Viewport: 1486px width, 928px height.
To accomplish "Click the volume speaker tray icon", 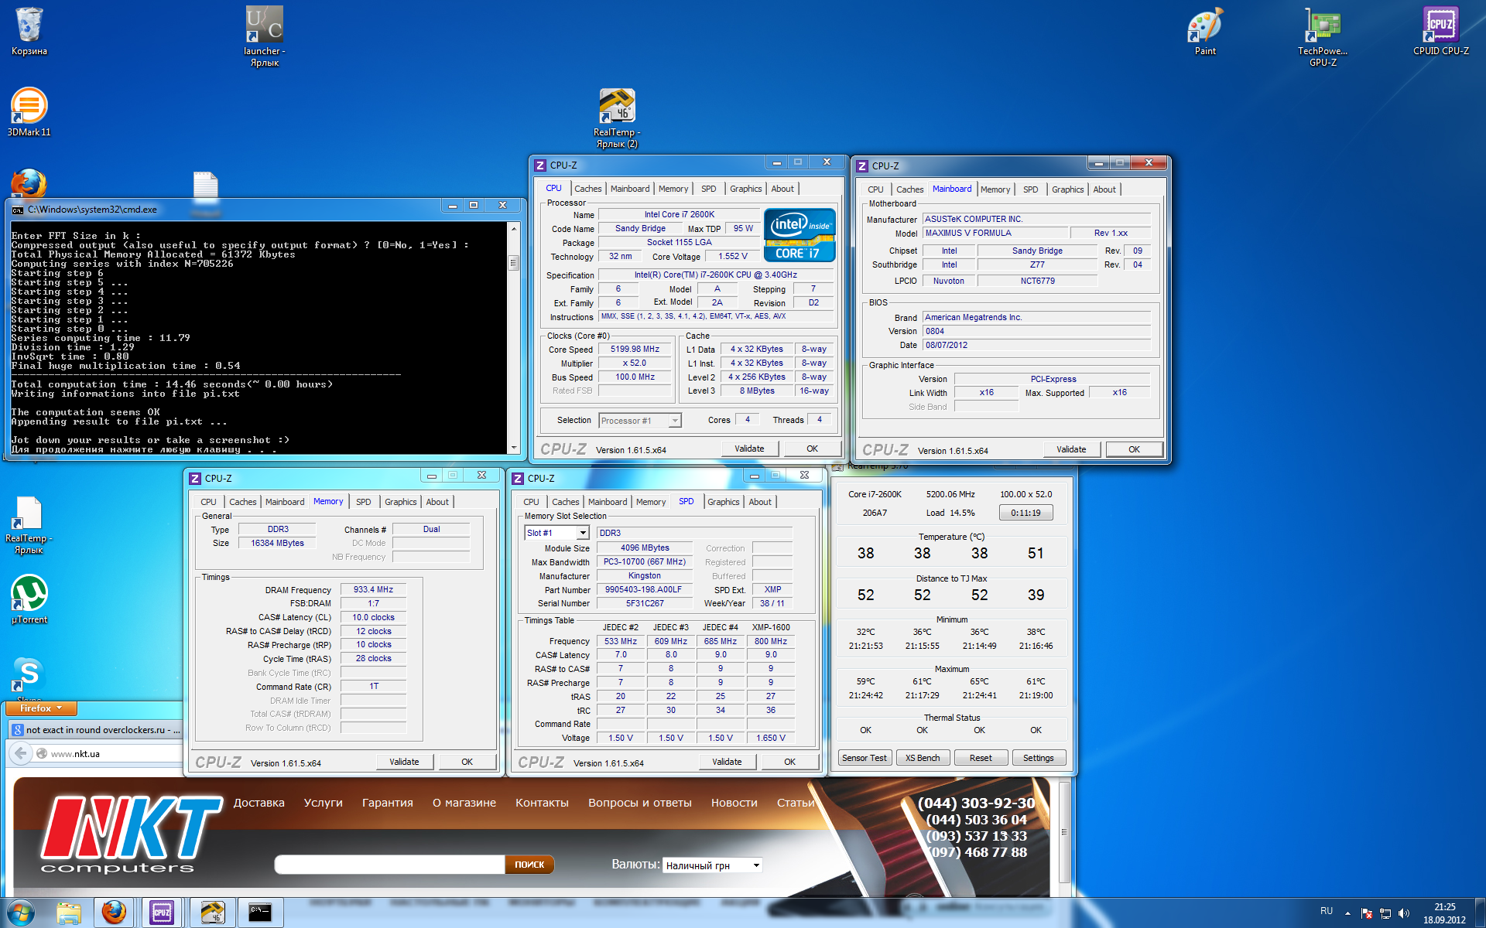I will (x=1404, y=913).
